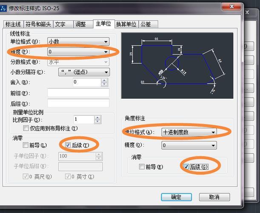This screenshot has height=213, width=260.
Task: Switch to the 标注线 tab
Action: click(x=13, y=24)
